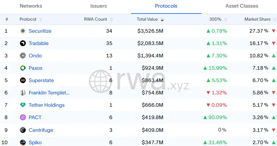Click the Securitize protocol logo icon
The height and width of the screenshot is (146, 277).
(x=23, y=31)
